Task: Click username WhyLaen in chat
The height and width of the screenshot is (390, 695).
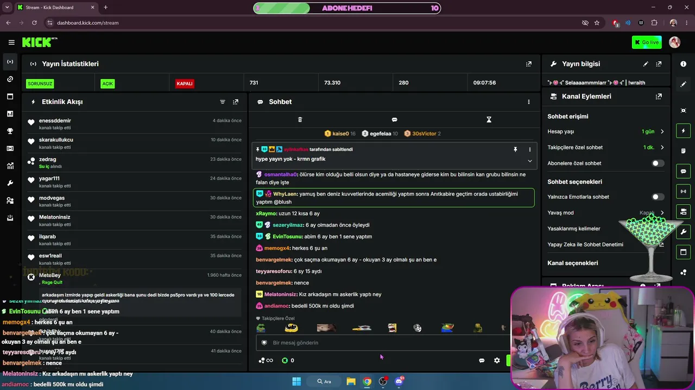Action: coord(285,194)
